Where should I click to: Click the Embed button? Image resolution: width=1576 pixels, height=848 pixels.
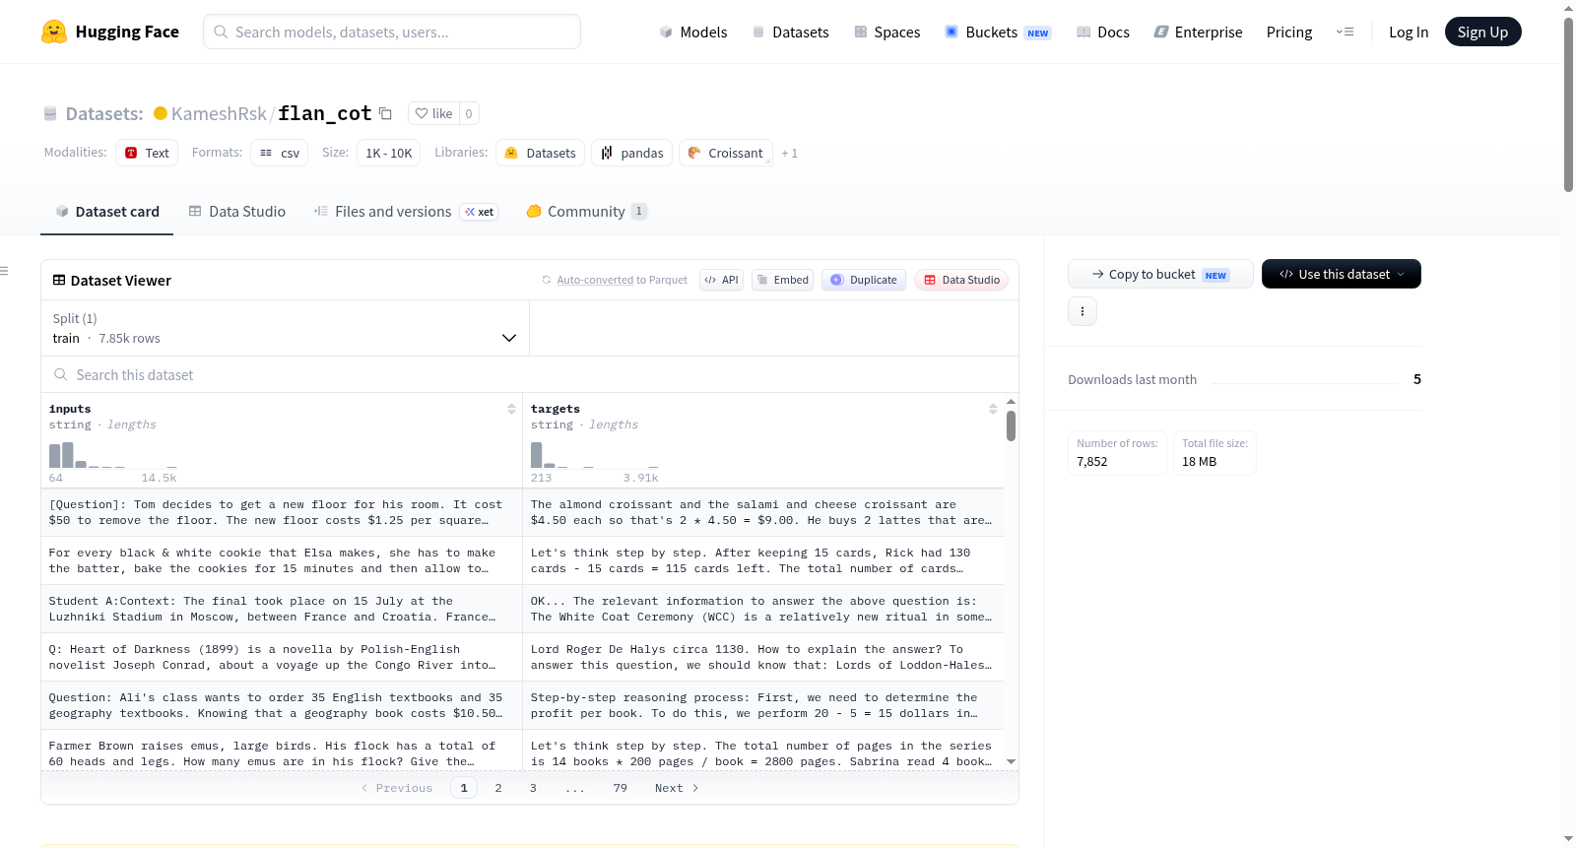tap(782, 280)
